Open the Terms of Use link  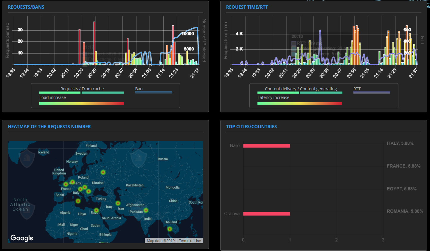coord(190,241)
